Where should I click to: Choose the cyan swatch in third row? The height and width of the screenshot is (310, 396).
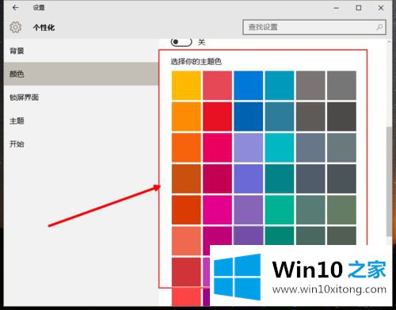pos(280,147)
